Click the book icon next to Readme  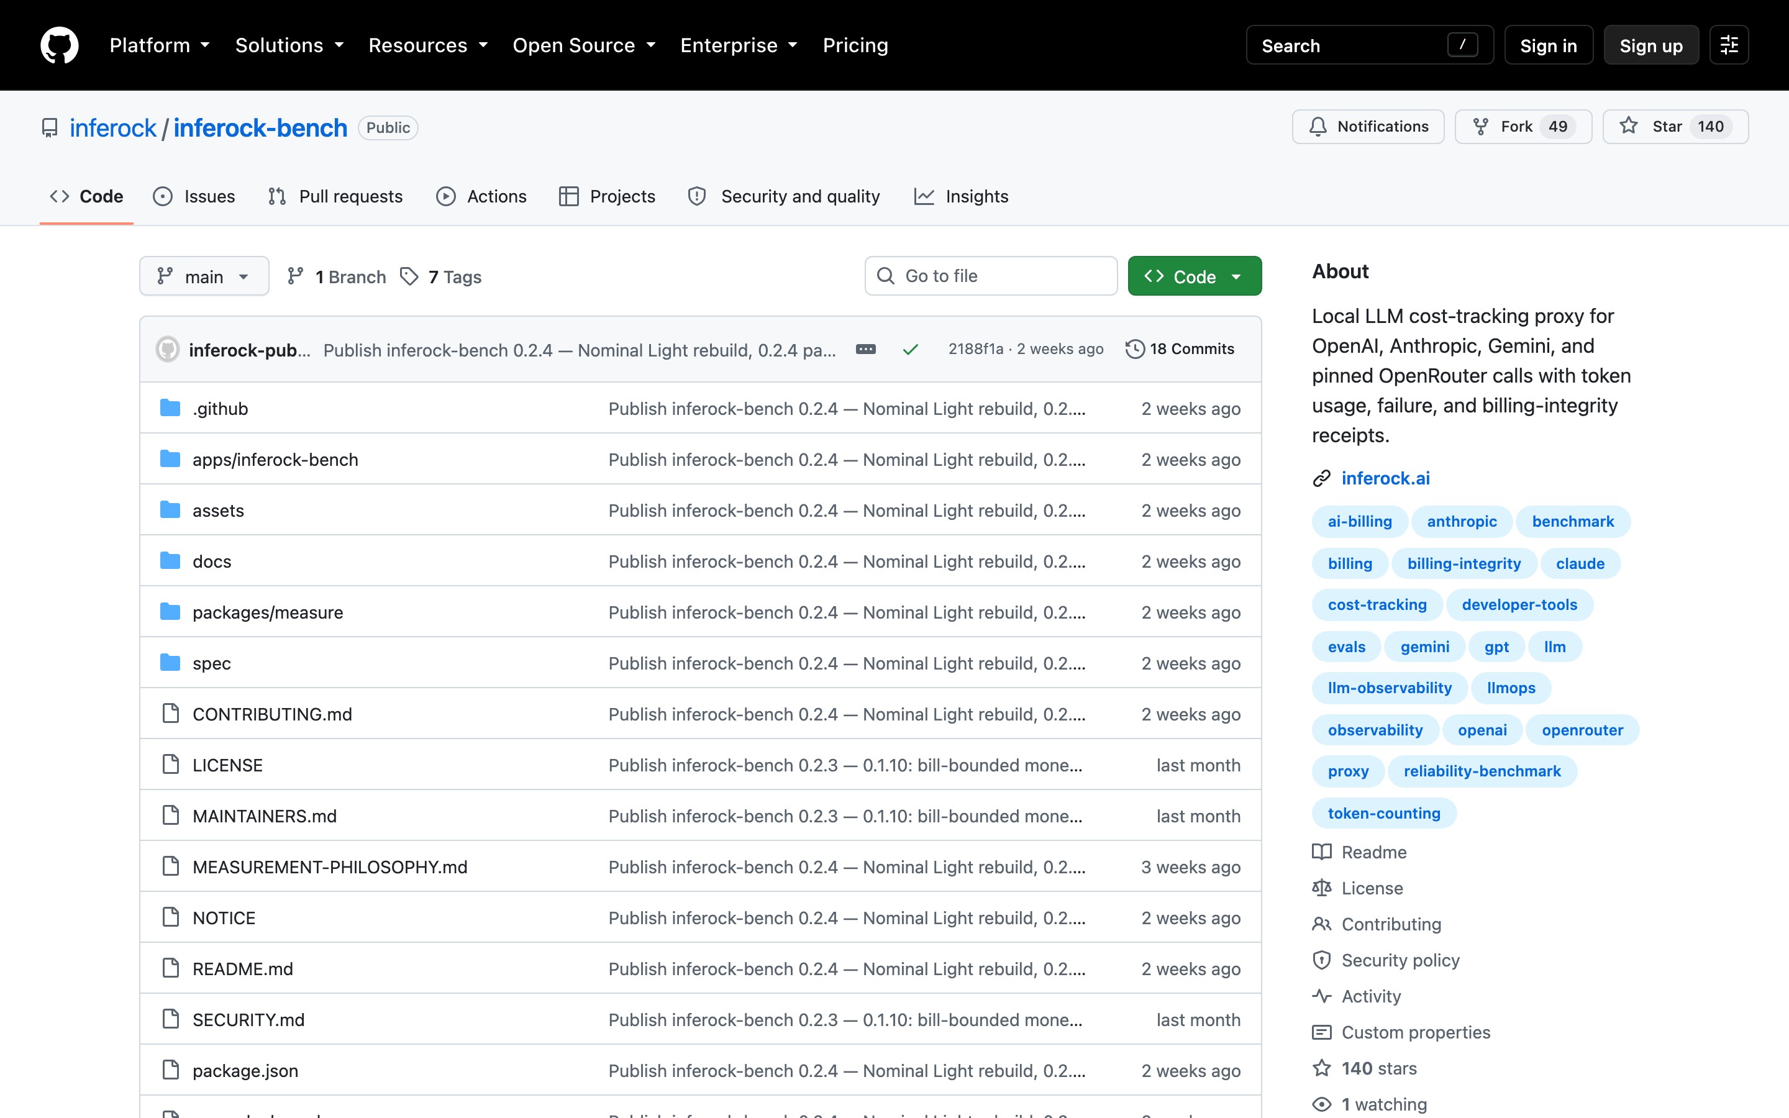tap(1322, 852)
